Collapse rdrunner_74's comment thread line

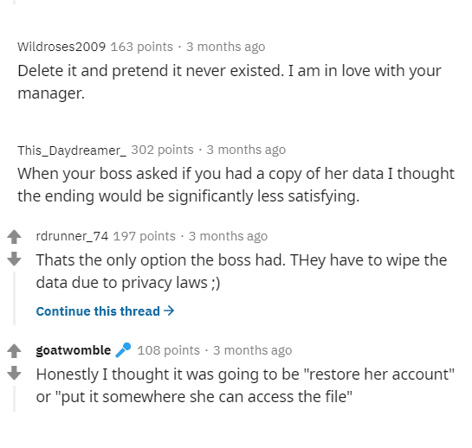click(x=14, y=298)
